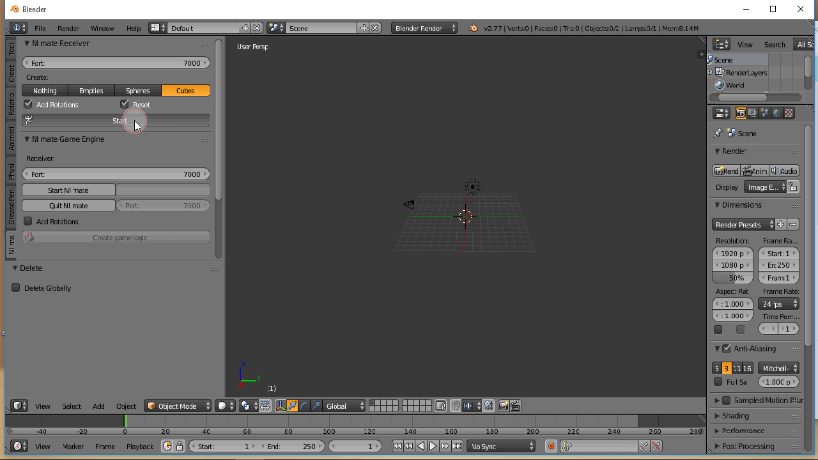Adjust the 50% resolution percentage slider
Image resolution: width=818 pixels, height=460 pixels.
732,277
